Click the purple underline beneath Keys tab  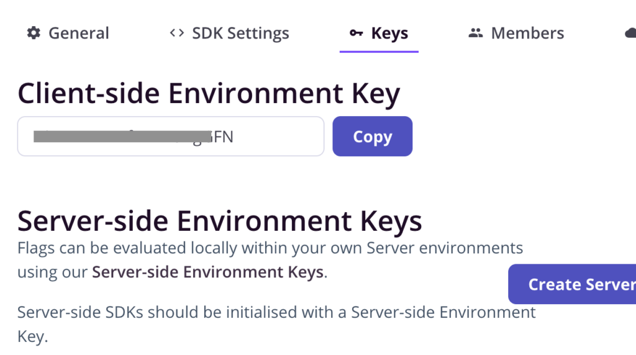point(379,52)
